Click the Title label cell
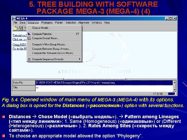The width and height of the screenshot is (187, 140). point(24,88)
